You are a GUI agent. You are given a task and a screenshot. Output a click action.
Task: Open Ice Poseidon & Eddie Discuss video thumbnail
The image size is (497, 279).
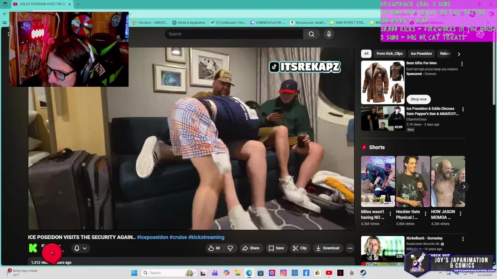[x=383, y=119]
